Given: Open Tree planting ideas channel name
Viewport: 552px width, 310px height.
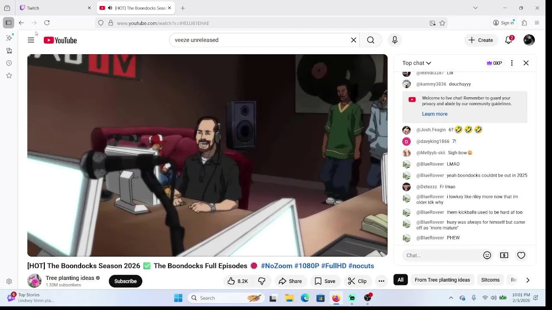Looking at the screenshot, I should [70, 278].
